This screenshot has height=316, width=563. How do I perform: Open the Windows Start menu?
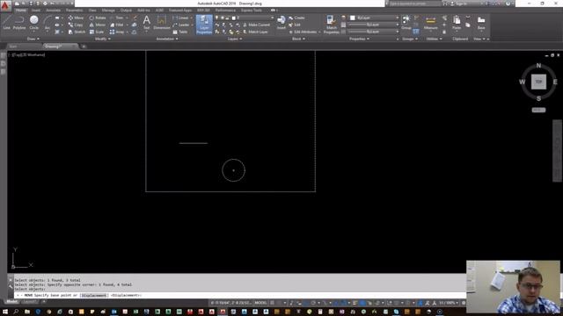[x=5, y=312]
